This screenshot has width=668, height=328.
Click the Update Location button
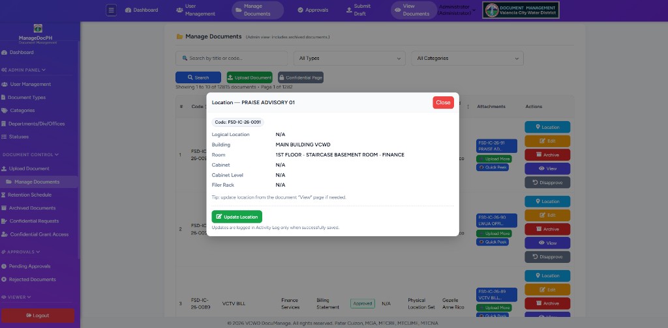coord(237,217)
